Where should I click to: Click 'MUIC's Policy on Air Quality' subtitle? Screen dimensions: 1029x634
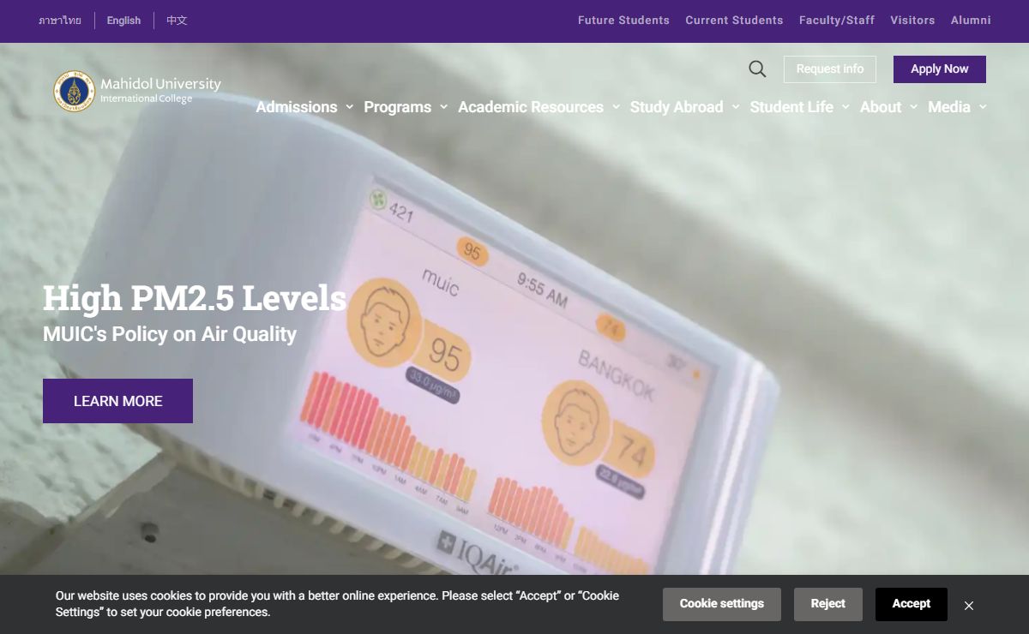(x=170, y=334)
